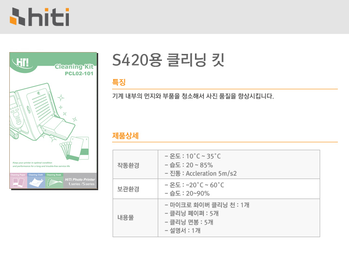Select the 제품상세 section heading
The image size is (349, 279).
tap(125, 136)
